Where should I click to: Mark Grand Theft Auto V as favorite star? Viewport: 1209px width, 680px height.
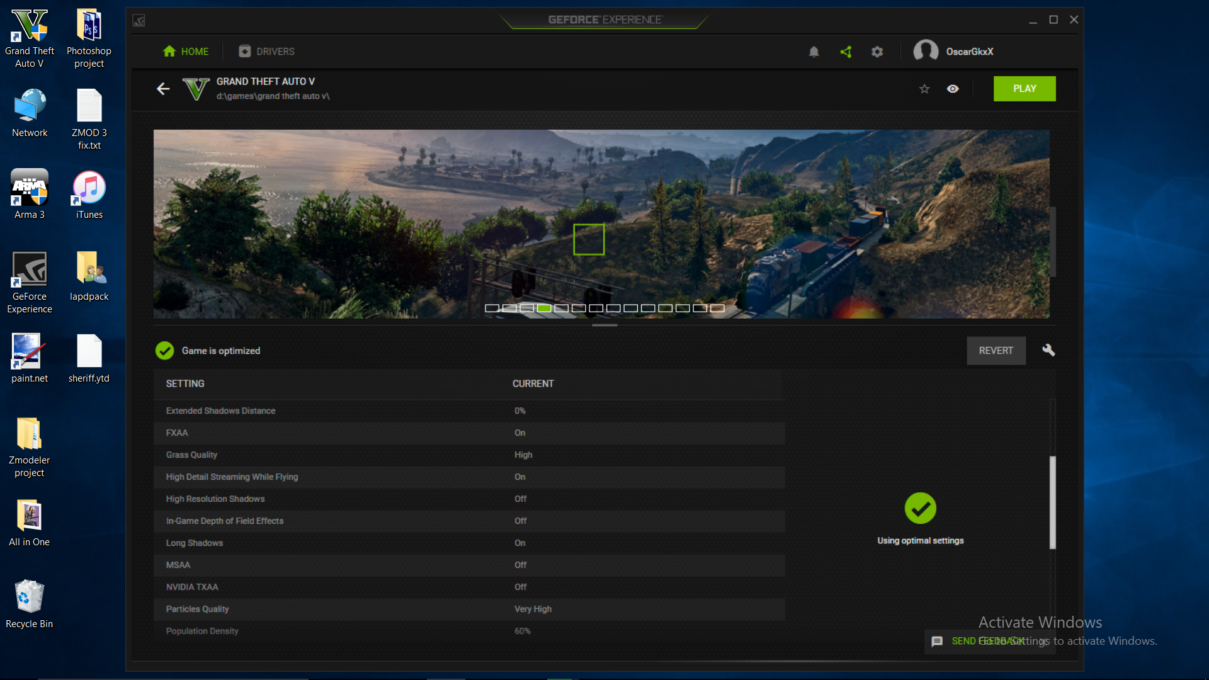point(924,89)
